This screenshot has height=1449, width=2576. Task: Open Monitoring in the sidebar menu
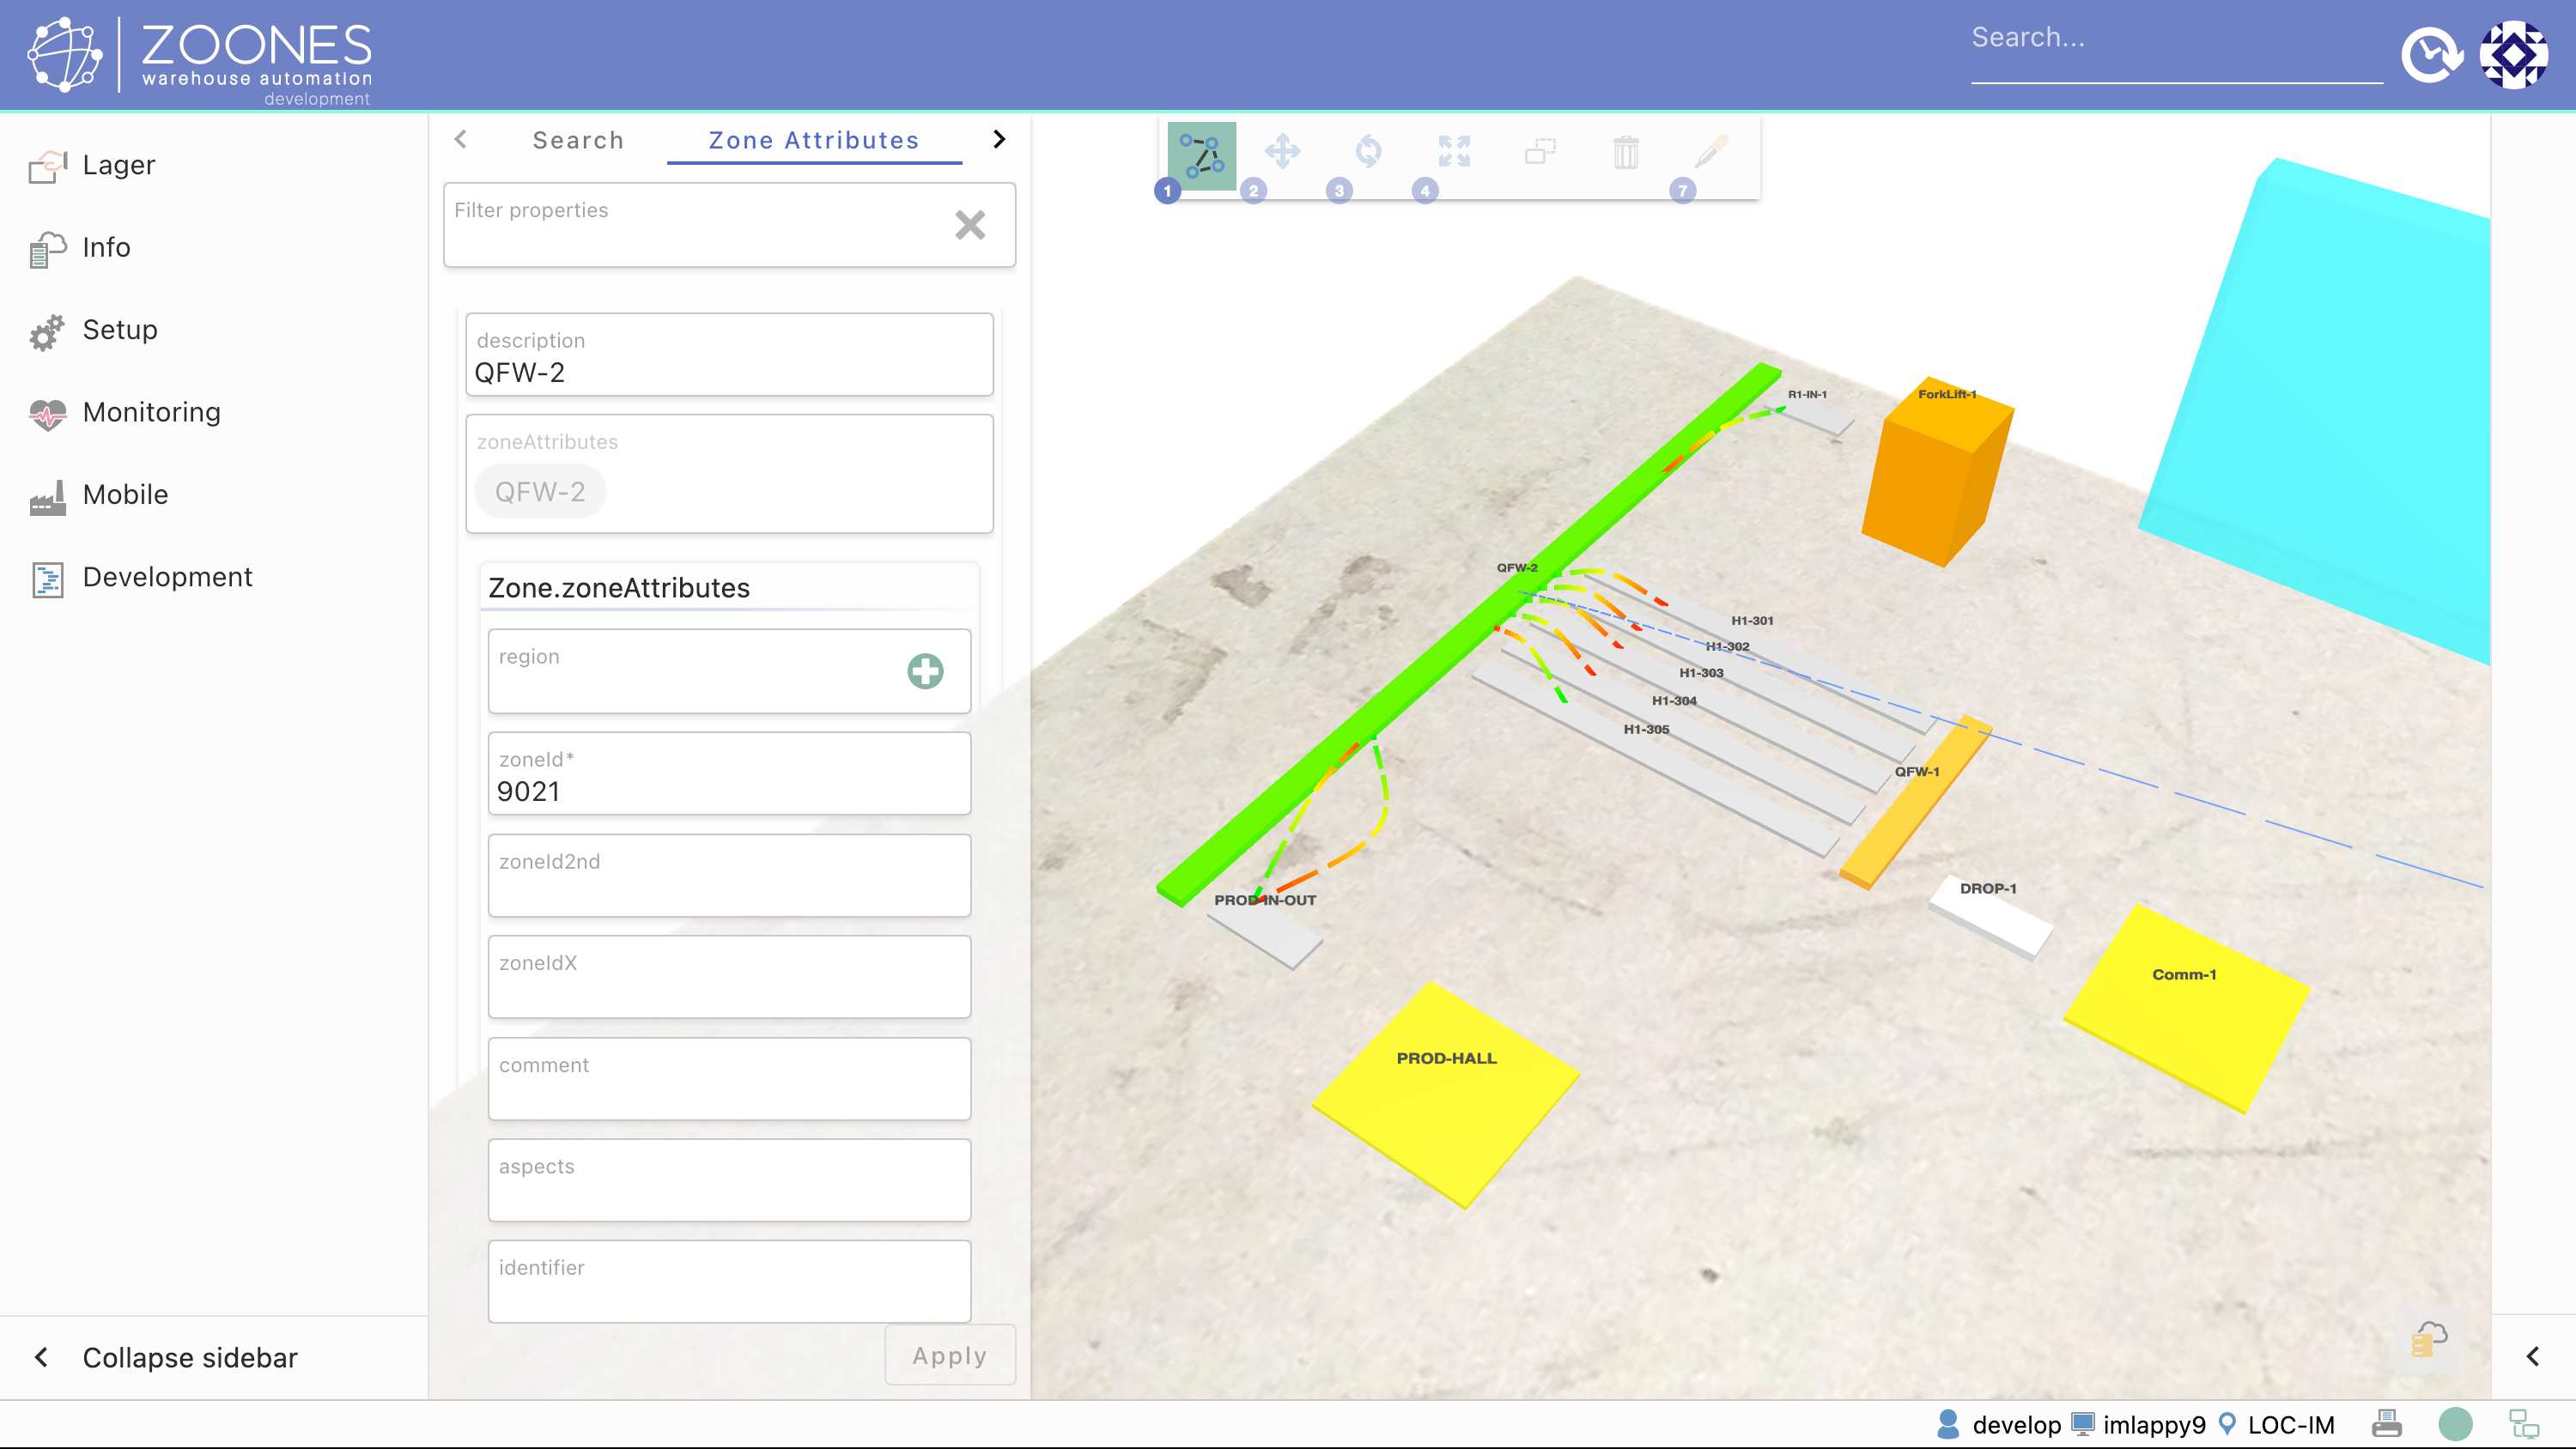coord(151,412)
